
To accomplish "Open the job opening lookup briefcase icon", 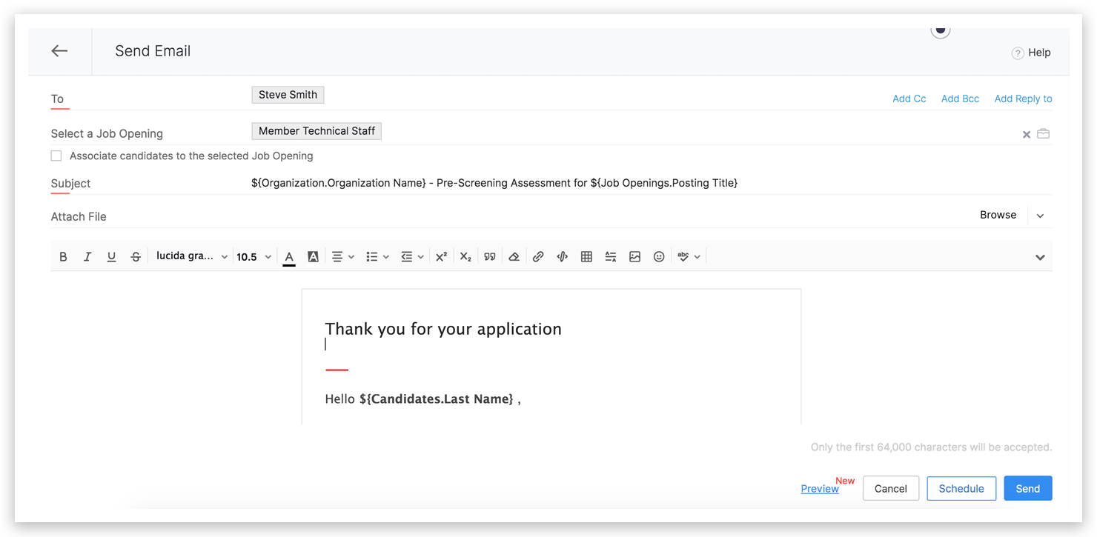I will tap(1043, 133).
